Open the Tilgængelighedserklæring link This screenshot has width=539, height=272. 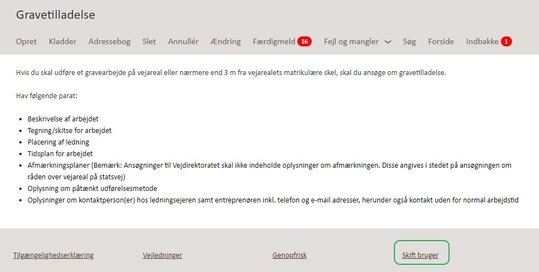tap(54, 255)
